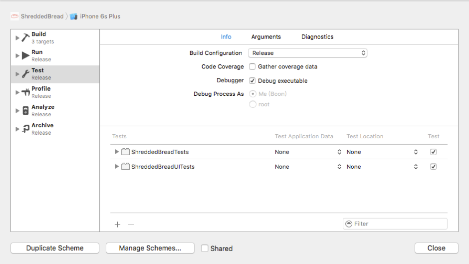
Task: Click the Analyze icon in sidebar
Action: [x=25, y=111]
